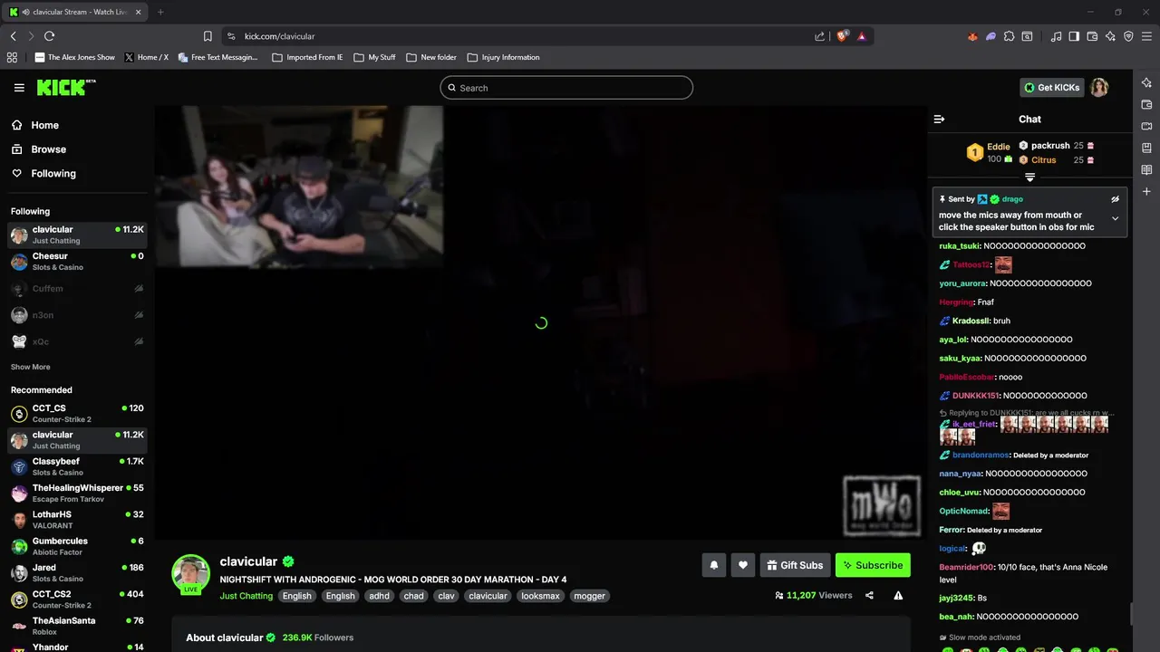Open a new tab with the plus button
1160x652 pixels.
click(x=160, y=12)
